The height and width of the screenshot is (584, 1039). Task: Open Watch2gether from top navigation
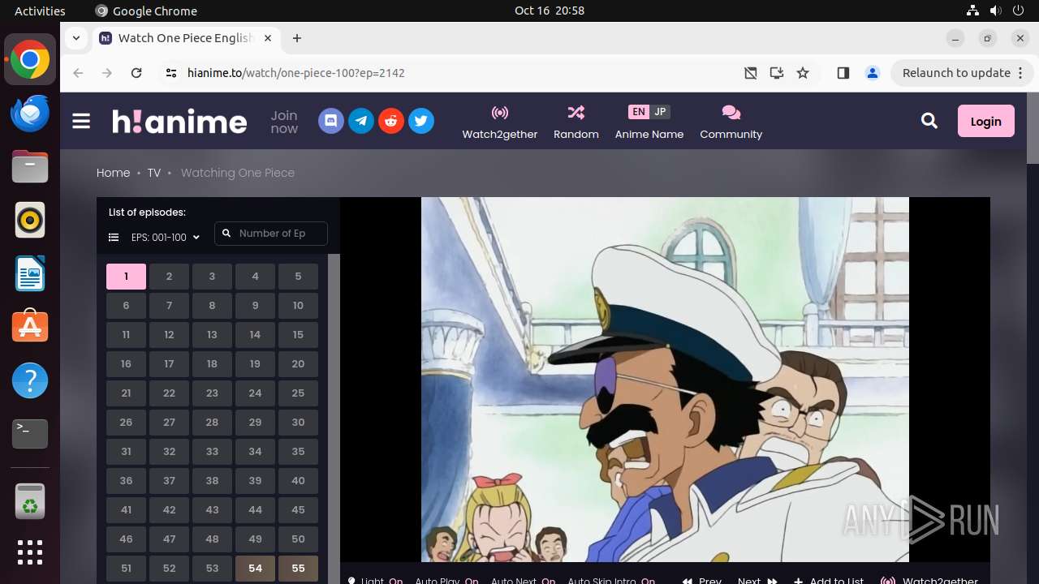pyautogui.click(x=500, y=122)
